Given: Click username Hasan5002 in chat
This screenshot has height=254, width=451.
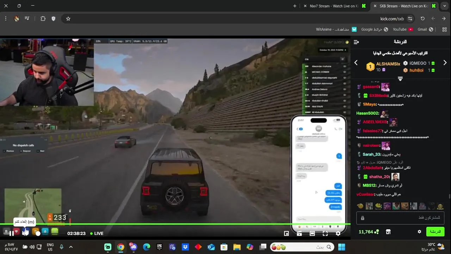Looking at the screenshot, I should tap(367, 113).
